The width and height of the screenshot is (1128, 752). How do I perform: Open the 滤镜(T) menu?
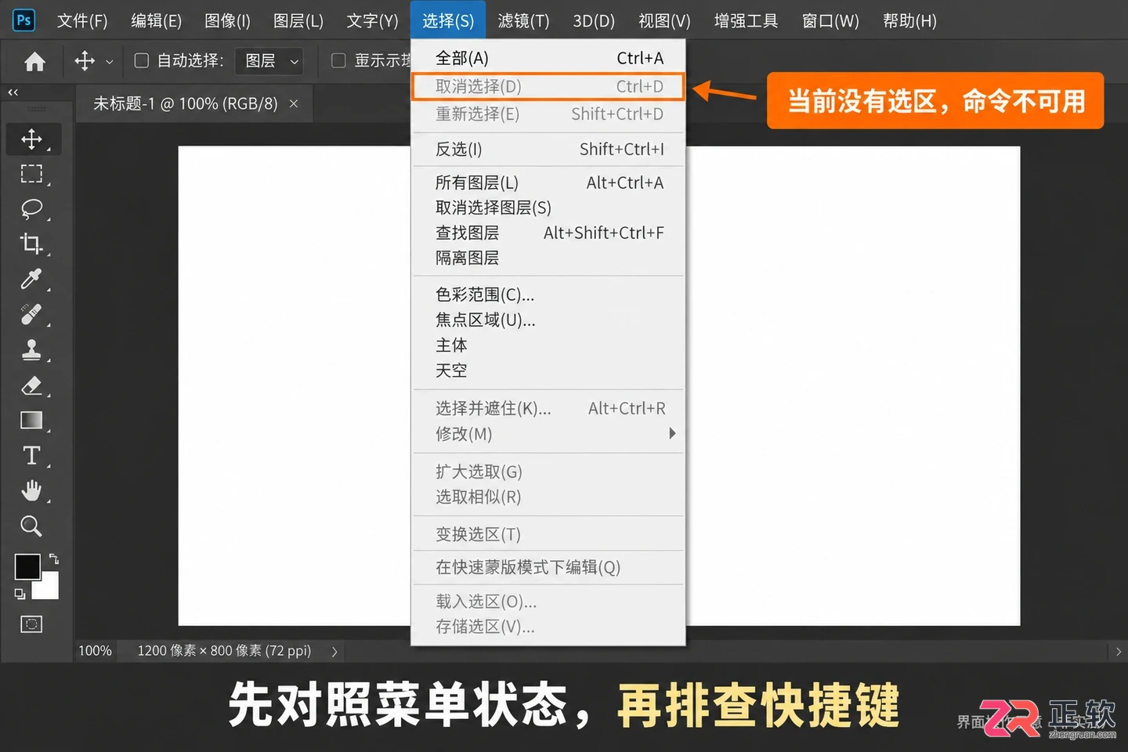523,20
